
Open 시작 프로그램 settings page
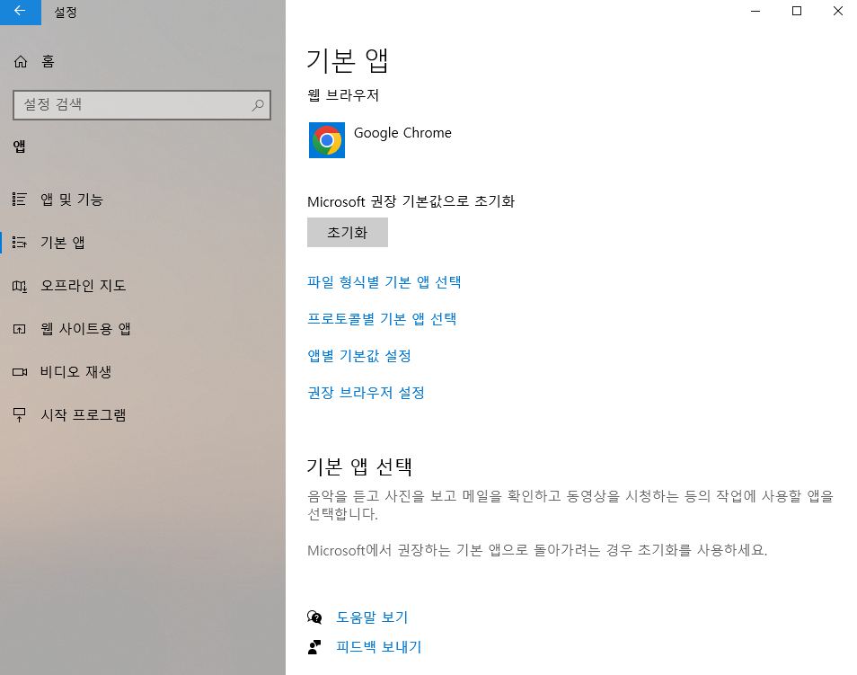(x=143, y=414)
